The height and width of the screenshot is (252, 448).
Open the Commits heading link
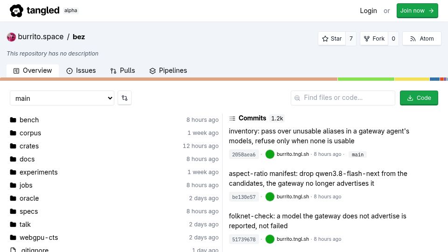point(252,118)
